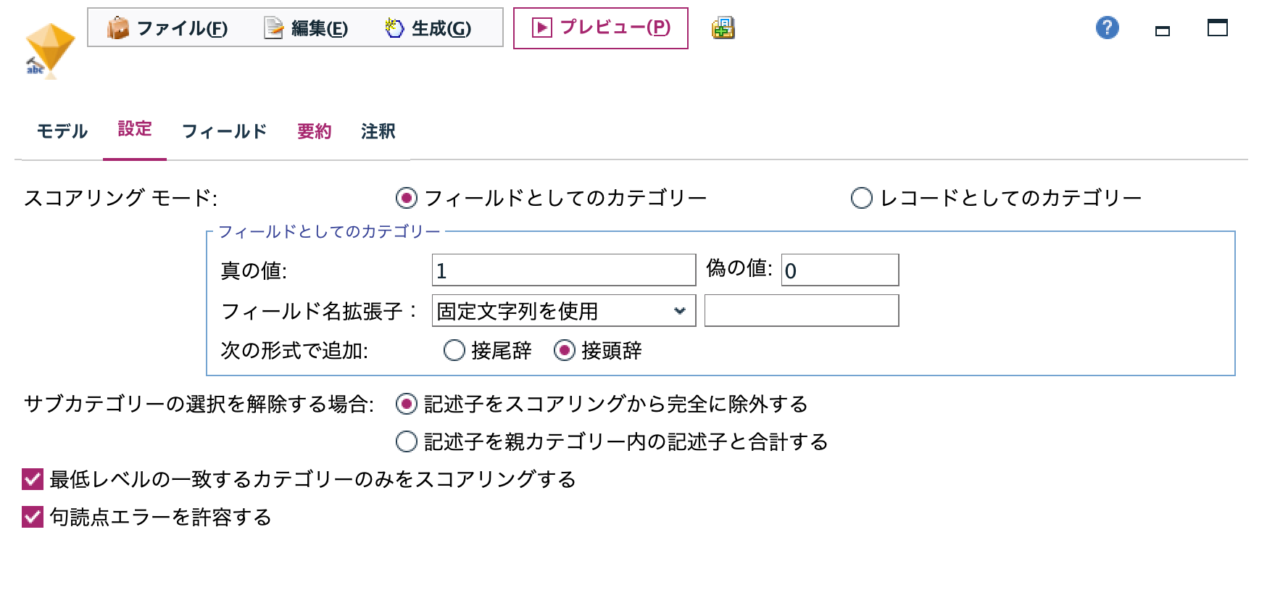Switch to the 要約 tab
This screenshot has width=1267, height=606.
click(312, 130)
